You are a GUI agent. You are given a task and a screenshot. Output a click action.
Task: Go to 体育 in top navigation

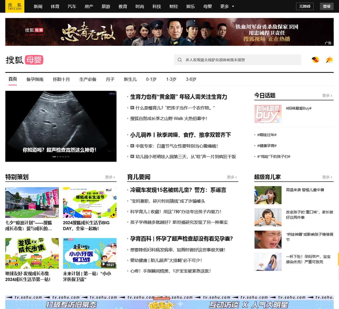(x=55, y=6)
